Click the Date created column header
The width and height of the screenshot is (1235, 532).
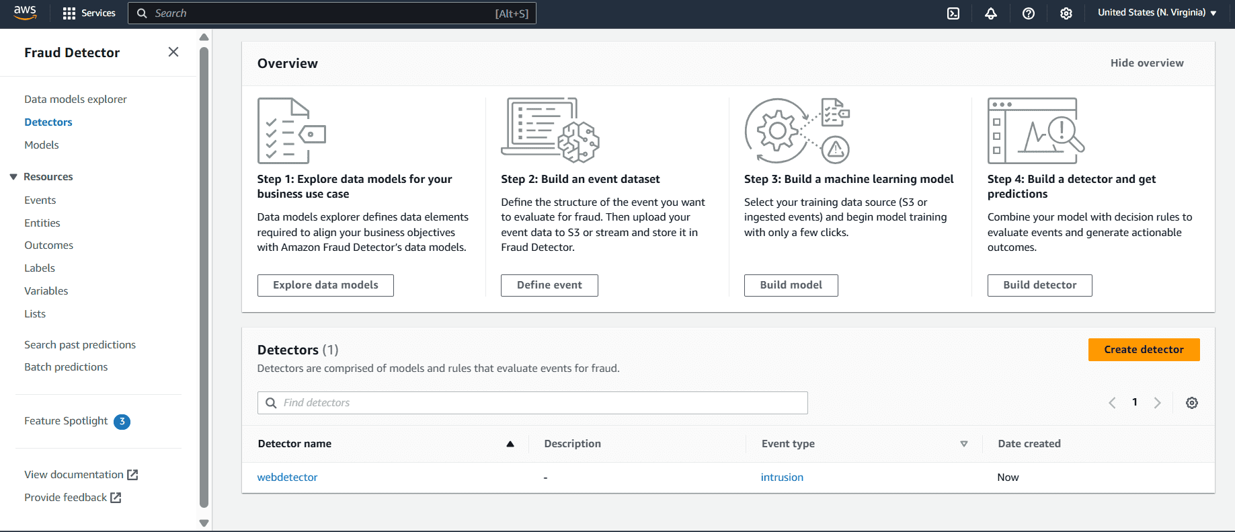click(x=1029, y=444)
